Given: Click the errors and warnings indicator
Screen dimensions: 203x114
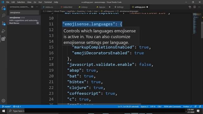Looking at the screenshot, I should pyautogui.click(x=17, y=107).
